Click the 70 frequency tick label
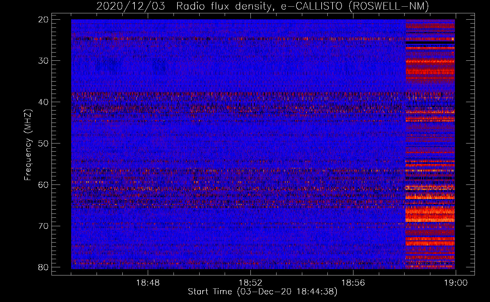 43,226
